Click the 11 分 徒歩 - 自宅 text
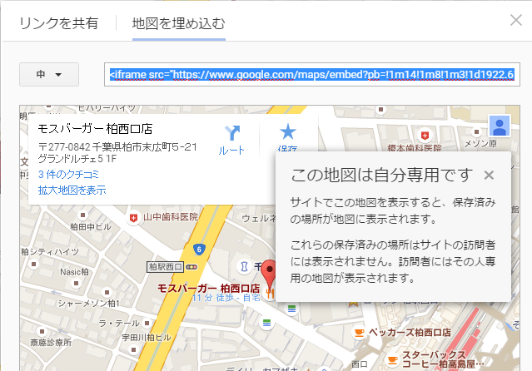 (x=226, y=298)
